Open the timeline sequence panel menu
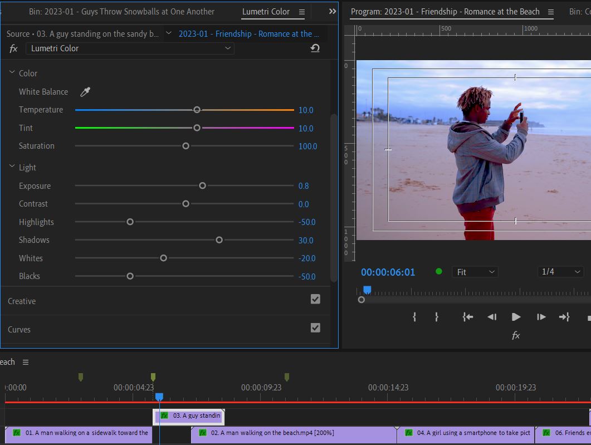 tap(26, 362)
